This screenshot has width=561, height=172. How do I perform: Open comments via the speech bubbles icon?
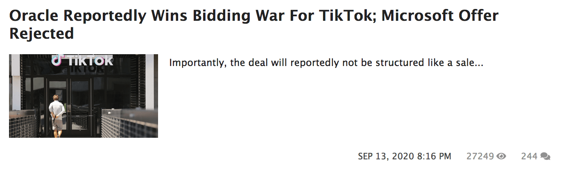[x=545, y=156]
